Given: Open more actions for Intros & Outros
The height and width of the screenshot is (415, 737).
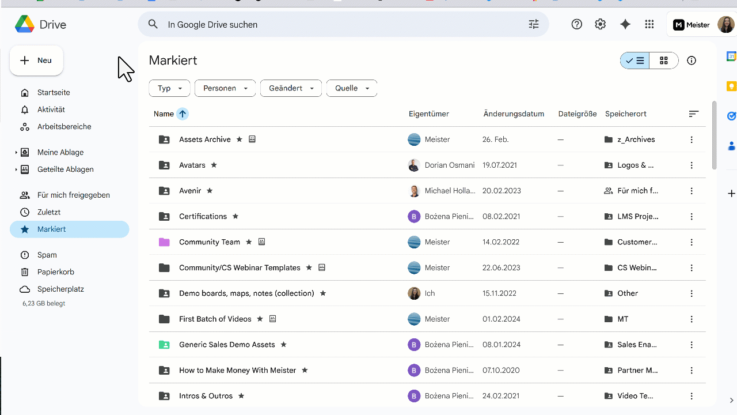Looking at the screenshot, I should point(692,396).
